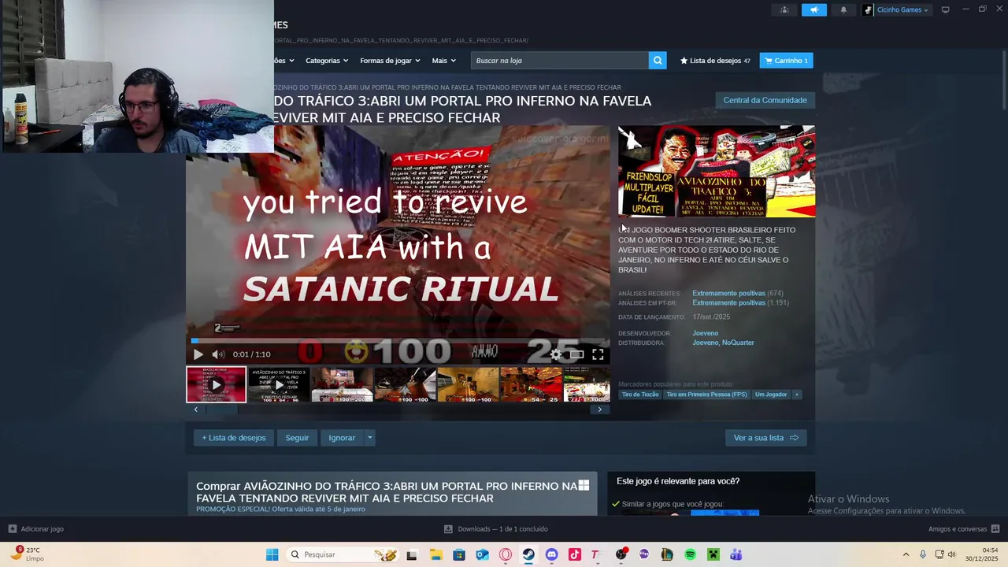This screenshot has height=567, width=1008.
Task: Open Steam icon in taskbar
Action: click(x=528, y=554)
